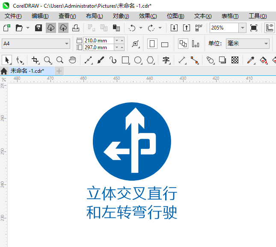Select the Text tool 字
Screen dimensions: 276x247
click(166, 60)
